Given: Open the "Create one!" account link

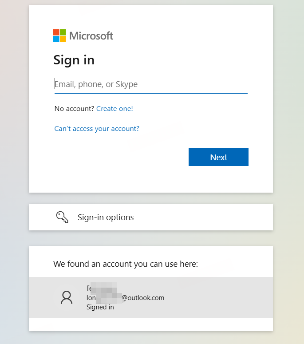Looking at the screenshot, I should click(114, 108).
